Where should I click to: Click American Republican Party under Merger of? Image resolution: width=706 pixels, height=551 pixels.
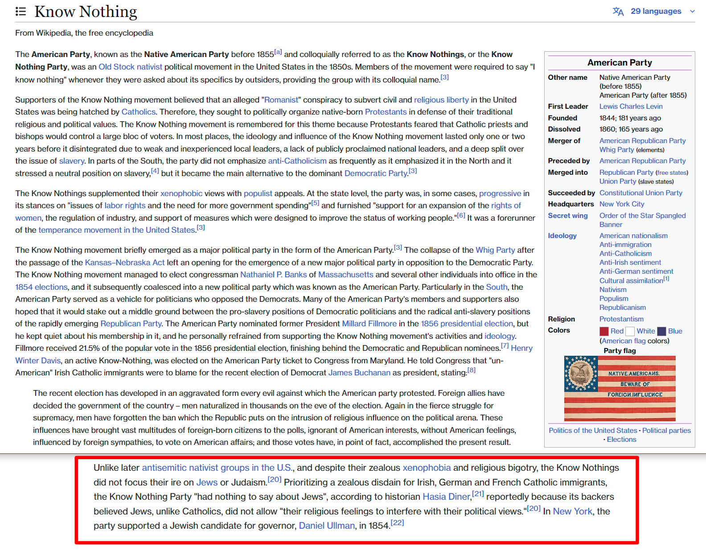pyautogui.click(x=642, y=141)
